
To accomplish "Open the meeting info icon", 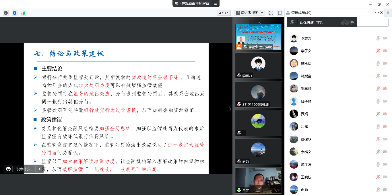I will [6, 13].
